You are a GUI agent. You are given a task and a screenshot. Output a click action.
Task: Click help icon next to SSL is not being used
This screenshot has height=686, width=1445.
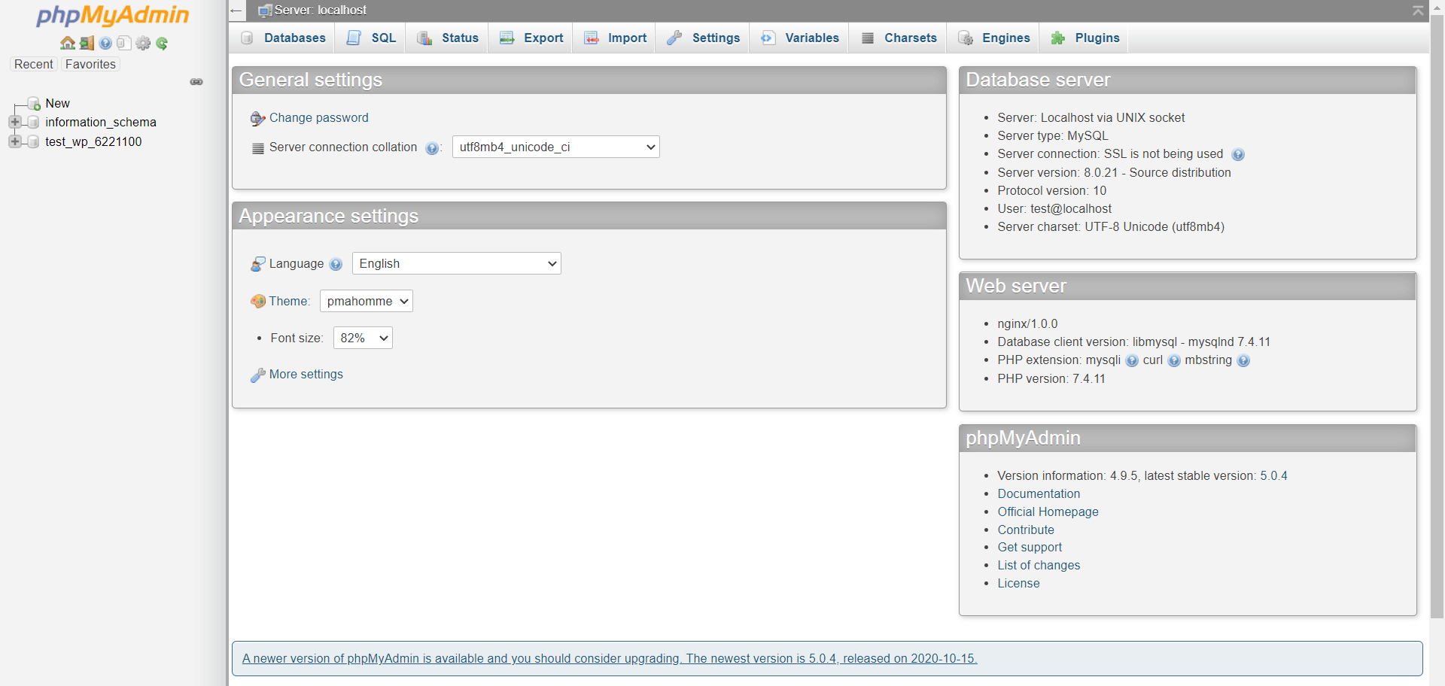[x=1238, y=155]
